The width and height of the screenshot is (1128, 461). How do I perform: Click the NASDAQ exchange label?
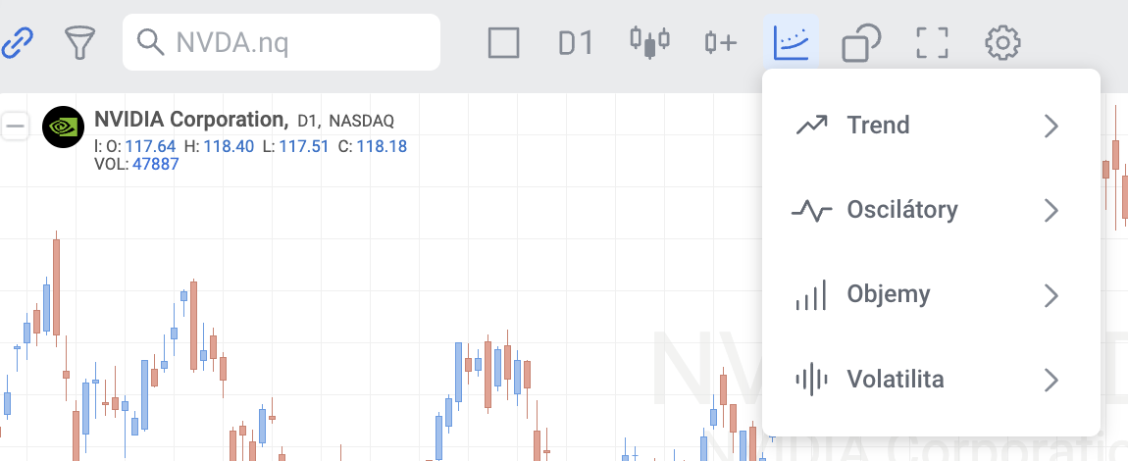[x=361, y=121]
